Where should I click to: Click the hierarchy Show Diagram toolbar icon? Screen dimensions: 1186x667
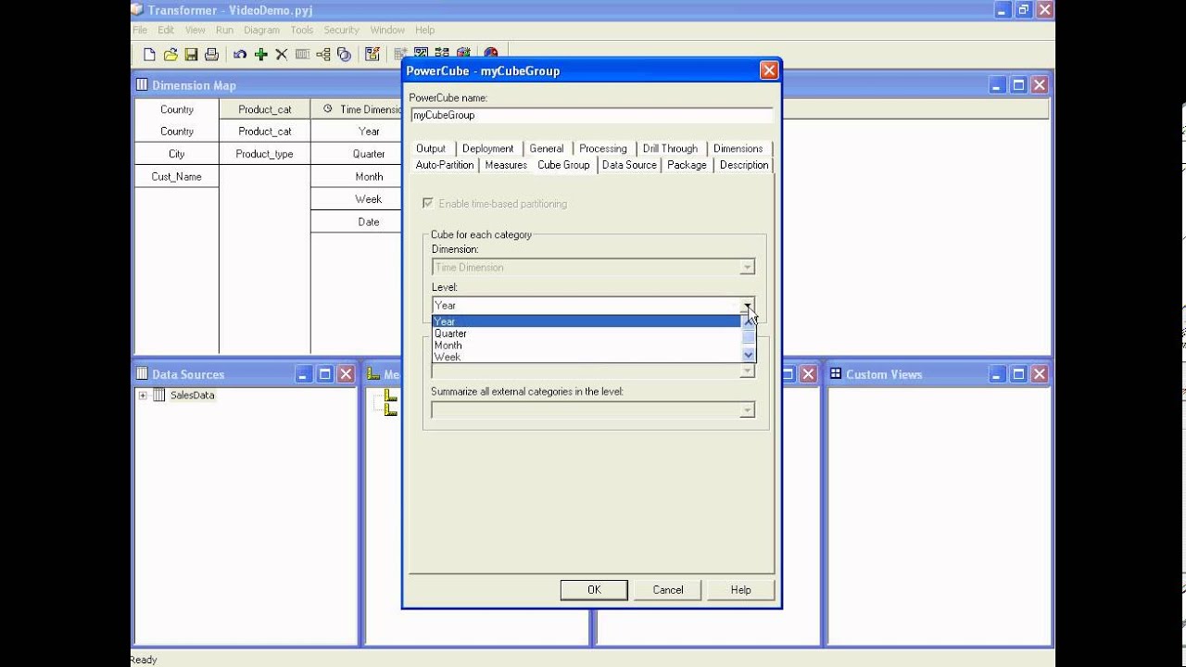323,55
